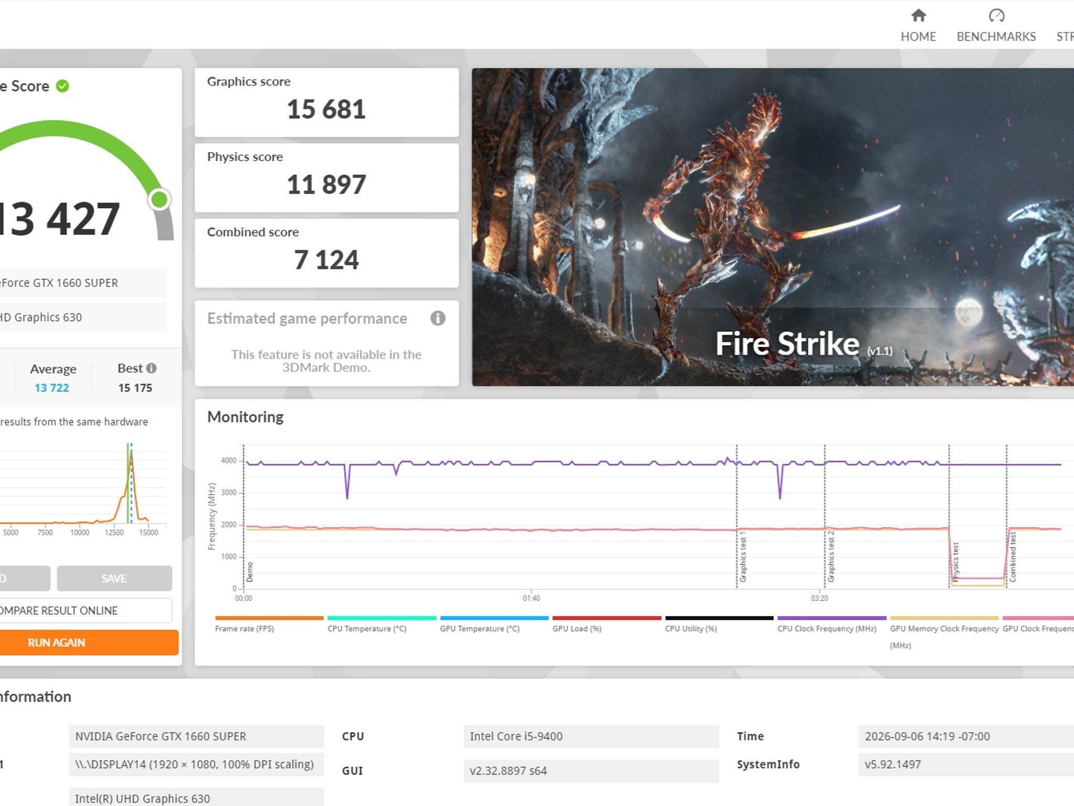Viewport: 1074px width, 806px height.
Task: Click the Graphics score card
Action: 327,102
